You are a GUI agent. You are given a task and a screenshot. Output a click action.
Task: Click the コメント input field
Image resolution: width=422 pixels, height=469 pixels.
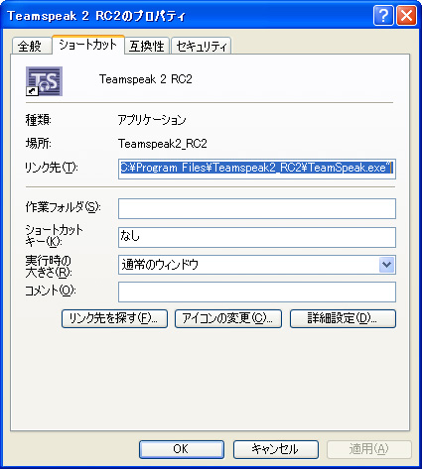click(x=257, y=292)
